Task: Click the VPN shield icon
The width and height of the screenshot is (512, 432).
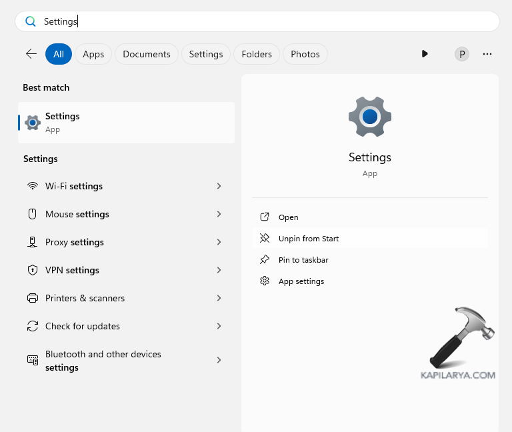Action: pos(32,270)
